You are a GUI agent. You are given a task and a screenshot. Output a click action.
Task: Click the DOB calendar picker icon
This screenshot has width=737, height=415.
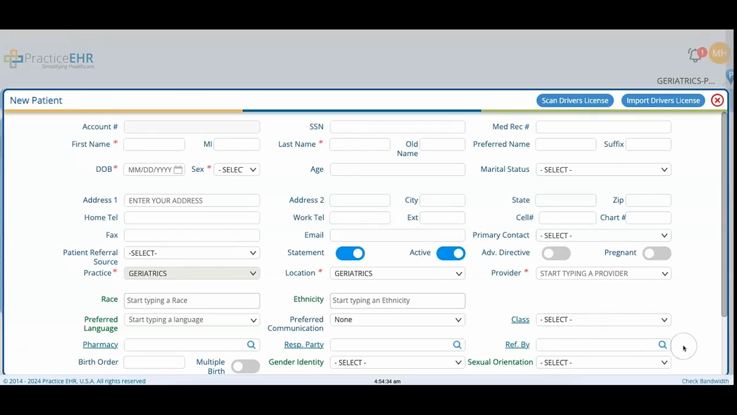tap(178, 169)
